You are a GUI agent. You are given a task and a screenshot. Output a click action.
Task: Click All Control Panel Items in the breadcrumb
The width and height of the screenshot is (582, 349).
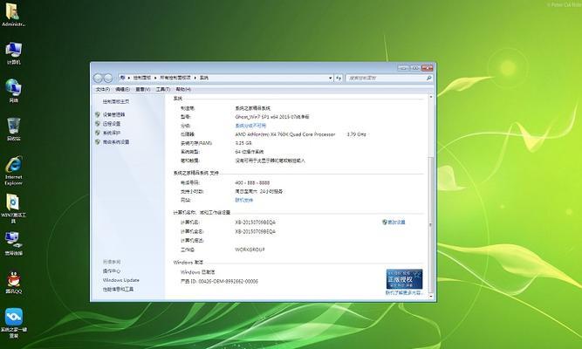(x=175, y=78)
